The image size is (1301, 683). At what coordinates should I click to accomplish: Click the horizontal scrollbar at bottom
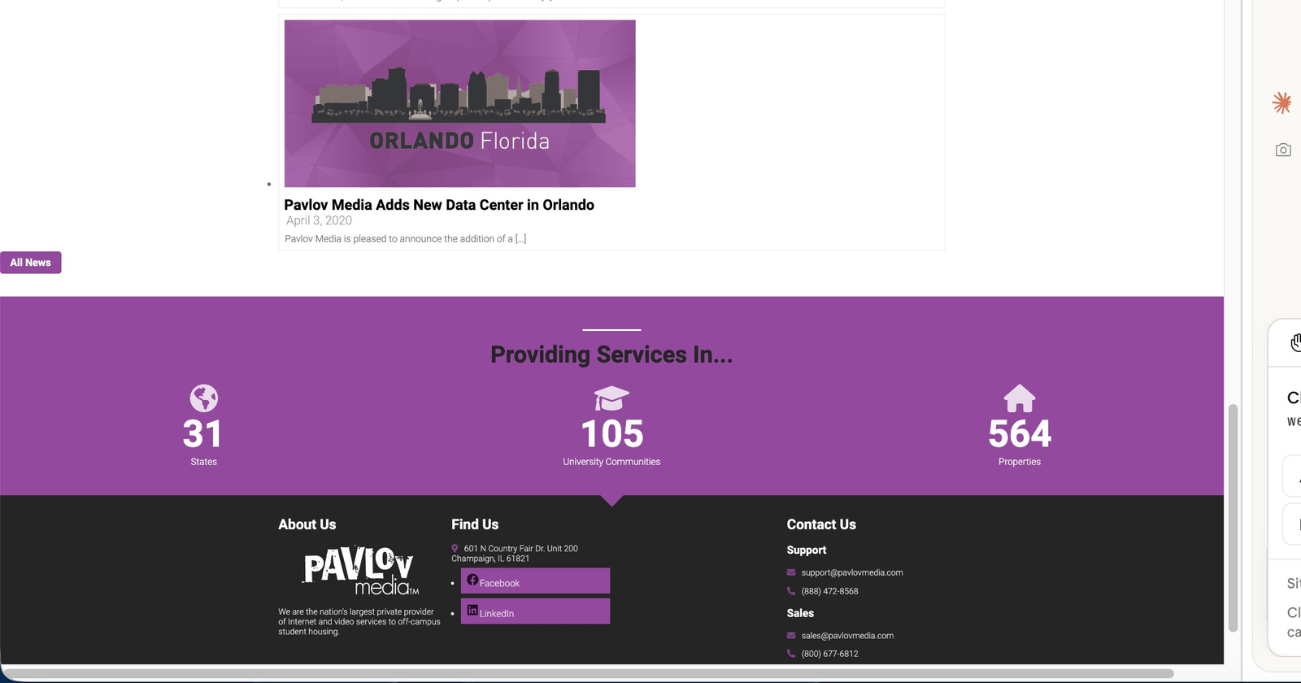(587, 674)
